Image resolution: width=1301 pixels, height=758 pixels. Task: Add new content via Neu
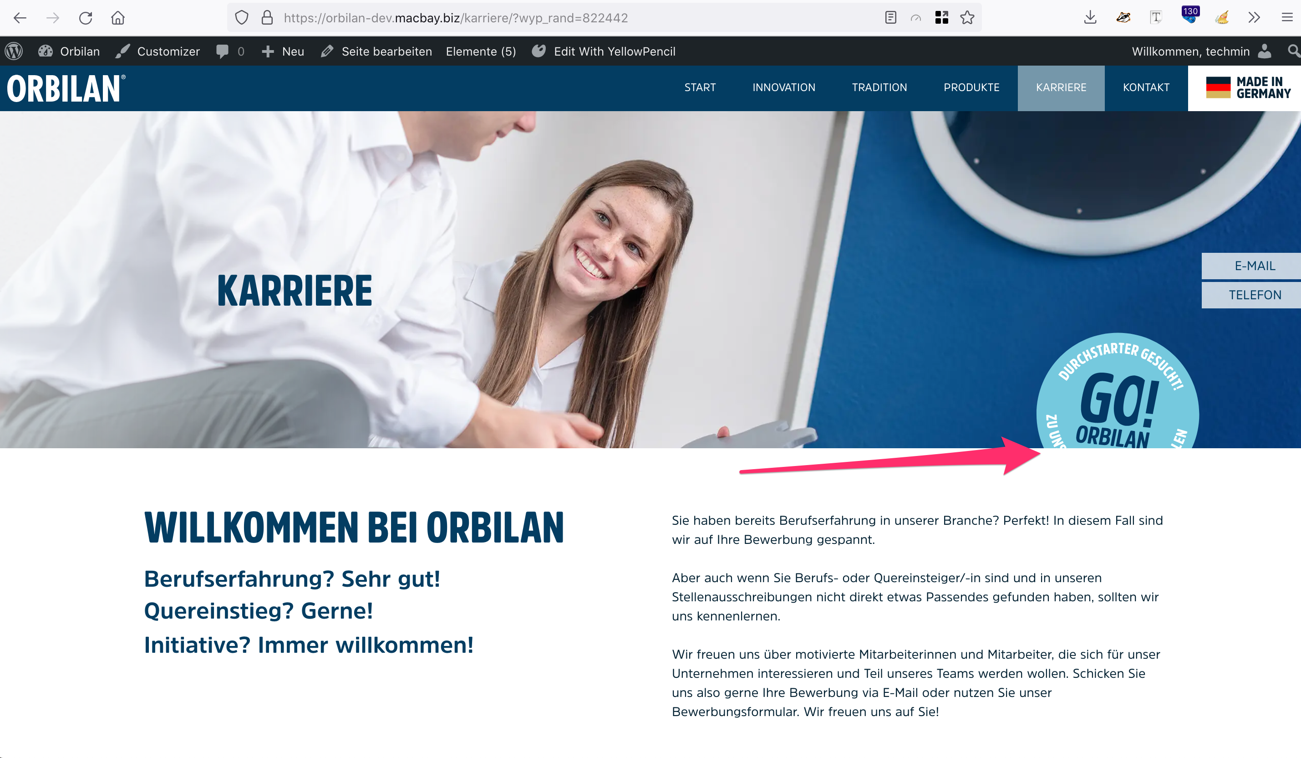283,51
